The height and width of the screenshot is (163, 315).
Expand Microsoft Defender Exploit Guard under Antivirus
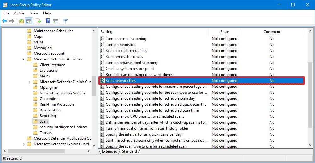30,82
